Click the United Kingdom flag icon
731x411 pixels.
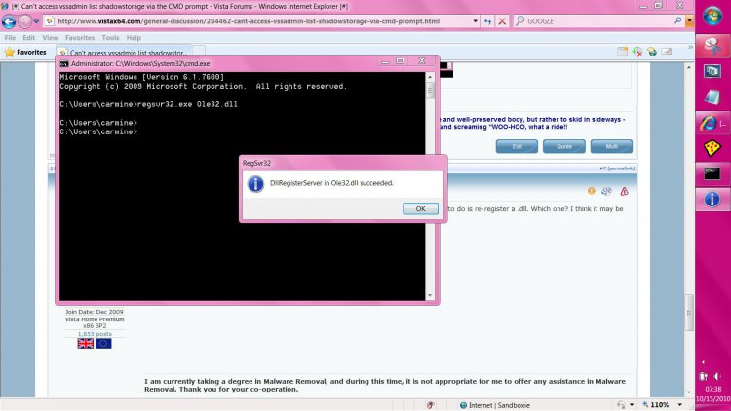click(86, 344)
